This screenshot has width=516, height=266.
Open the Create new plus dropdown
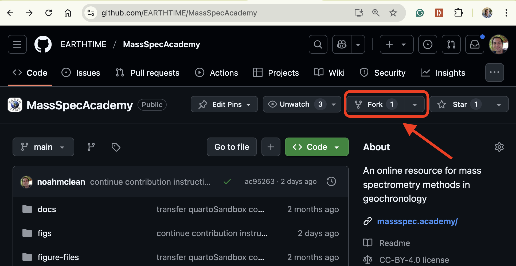(397, 44)
